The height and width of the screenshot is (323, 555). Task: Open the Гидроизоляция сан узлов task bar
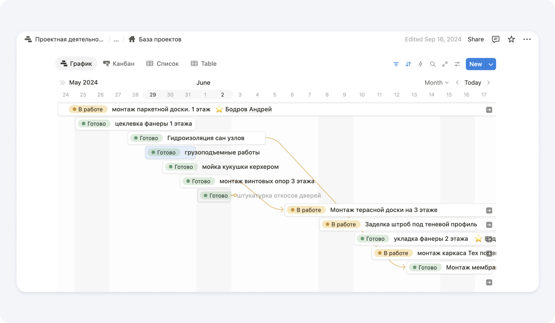[205, 138]
